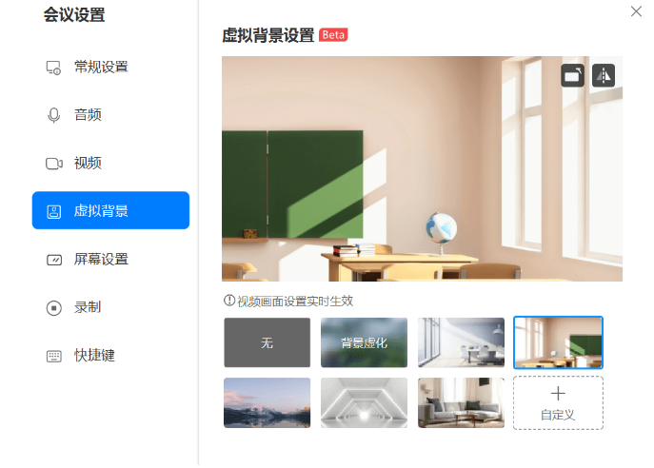Choose the living room sofa background
This screenshot has height=468, width=654.
coord(461,402)
